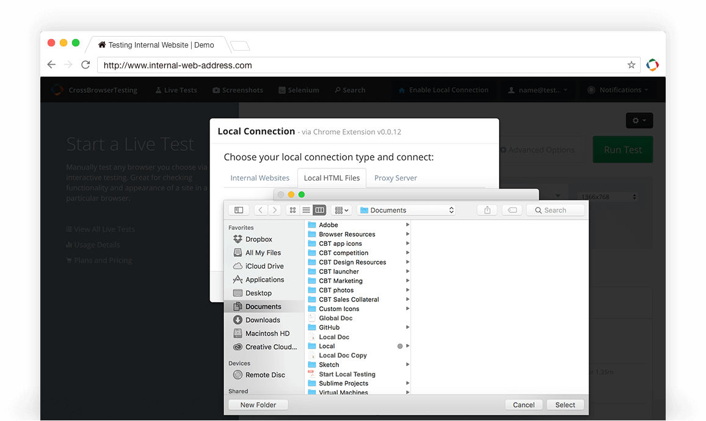Viewport: 706px width, 421px height.
Task: Open the Selenium section
Action: [299, 90]
